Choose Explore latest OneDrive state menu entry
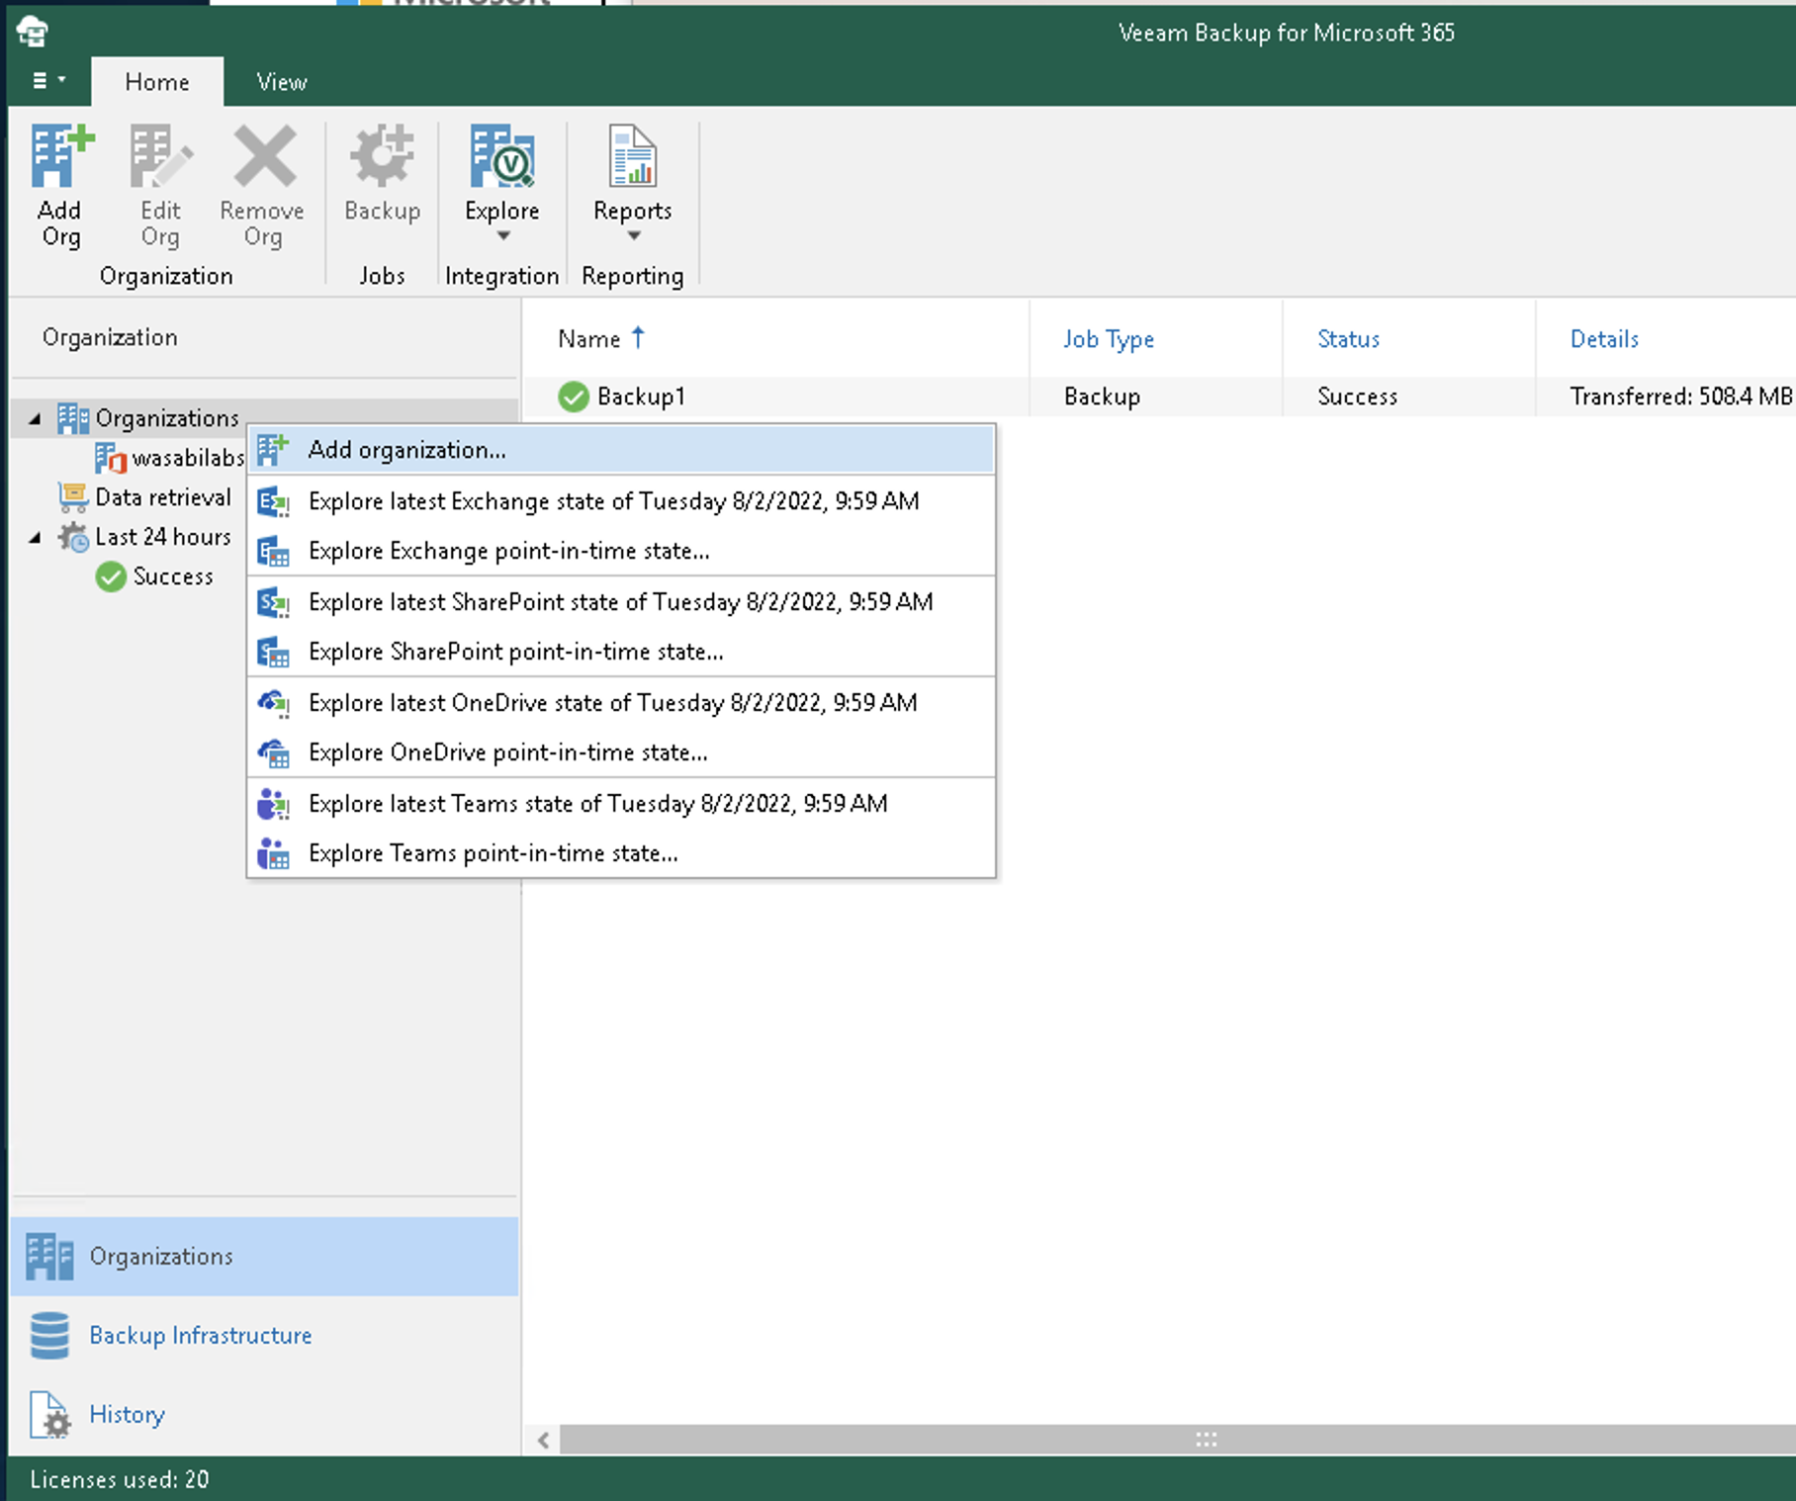1796x1501 pixels. (x=621, y=703)
